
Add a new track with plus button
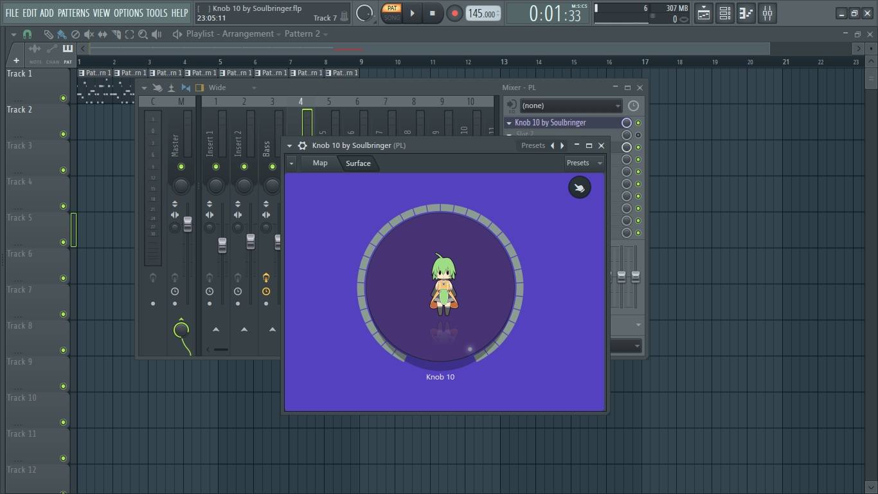click(x=16, y=60)
